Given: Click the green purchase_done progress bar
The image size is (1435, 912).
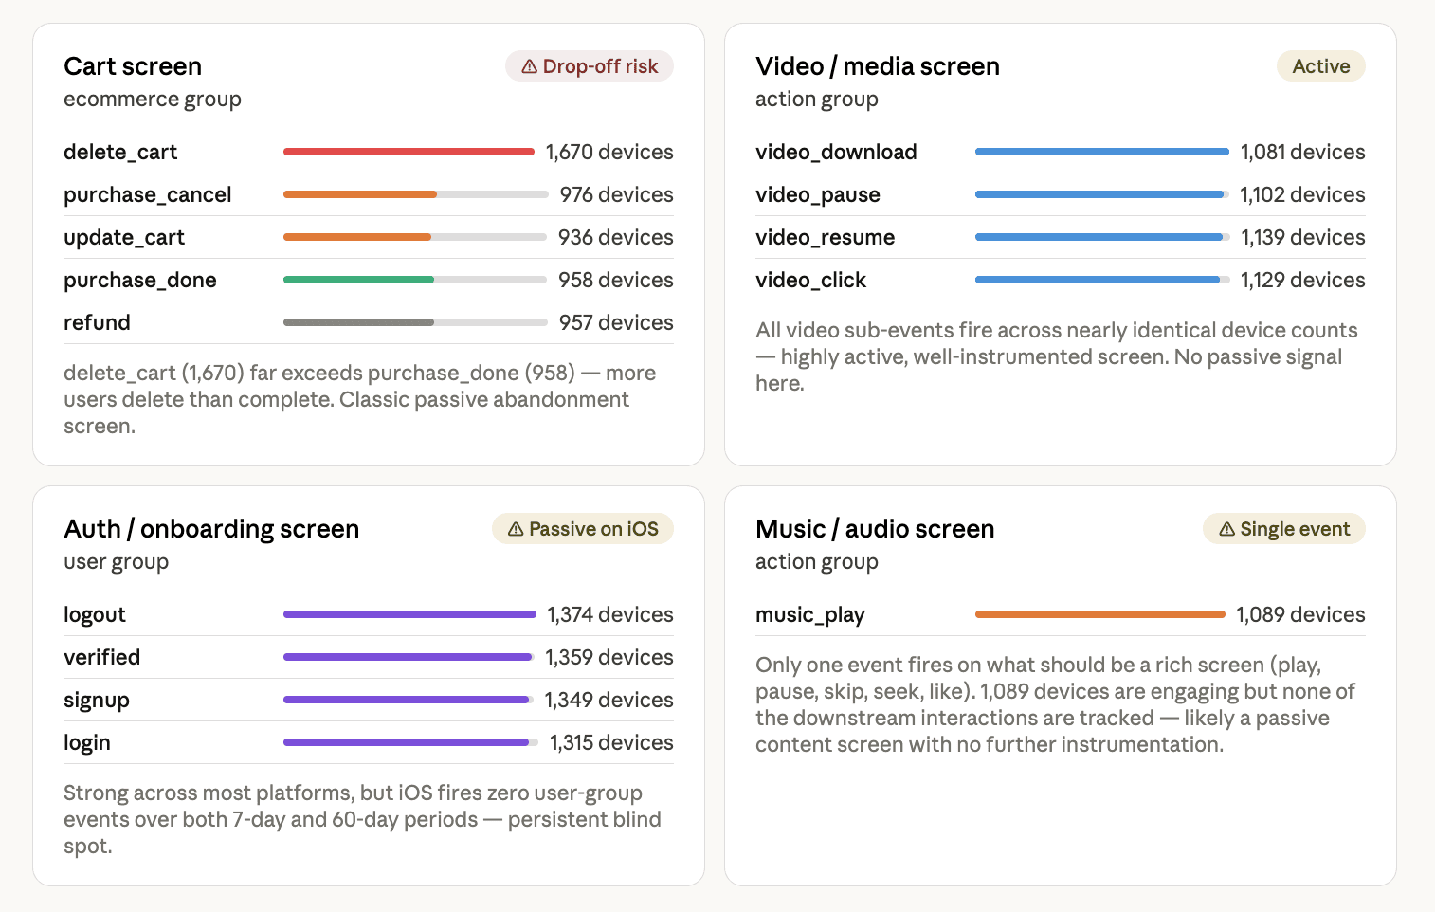Looking at the screenshot, I should (358, 280).
